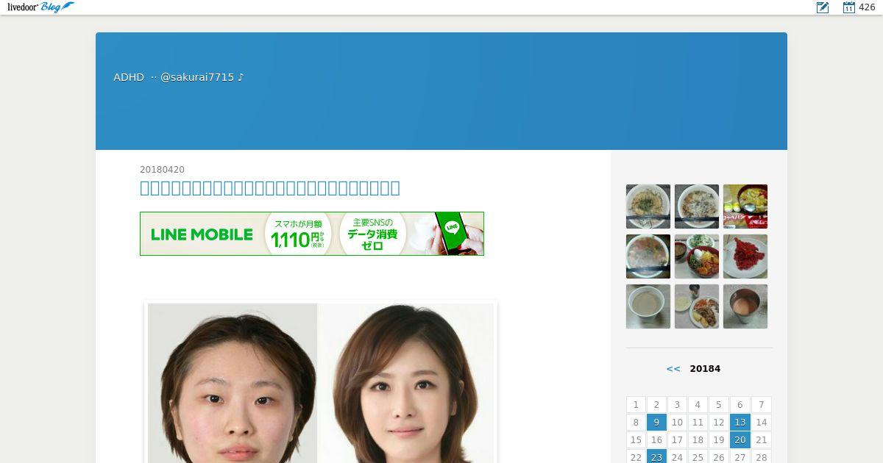This screenshot has height=463, width=883.
Task: Click the LINE MOBILE banner ad
Action: pos(312,234)
